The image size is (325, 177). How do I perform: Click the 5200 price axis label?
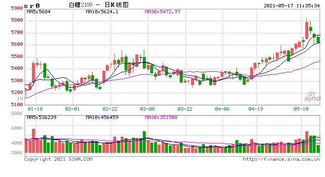17,92
